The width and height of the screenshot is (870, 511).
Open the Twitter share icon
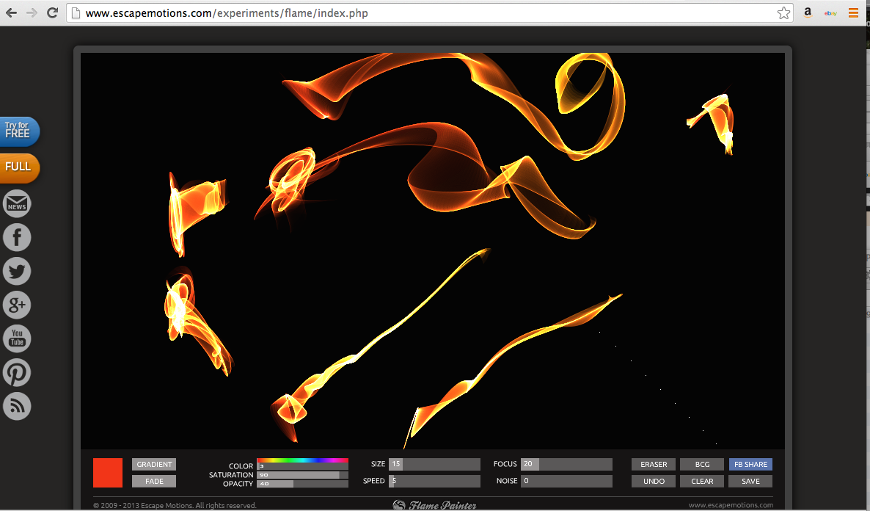pyautogui.click(x=17, y=271)
